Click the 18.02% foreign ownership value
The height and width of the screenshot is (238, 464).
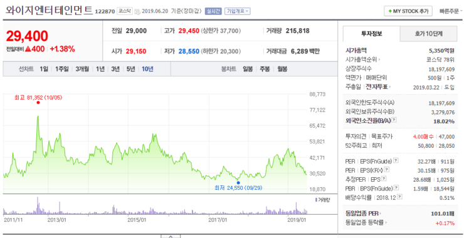[x=445, y=122]
